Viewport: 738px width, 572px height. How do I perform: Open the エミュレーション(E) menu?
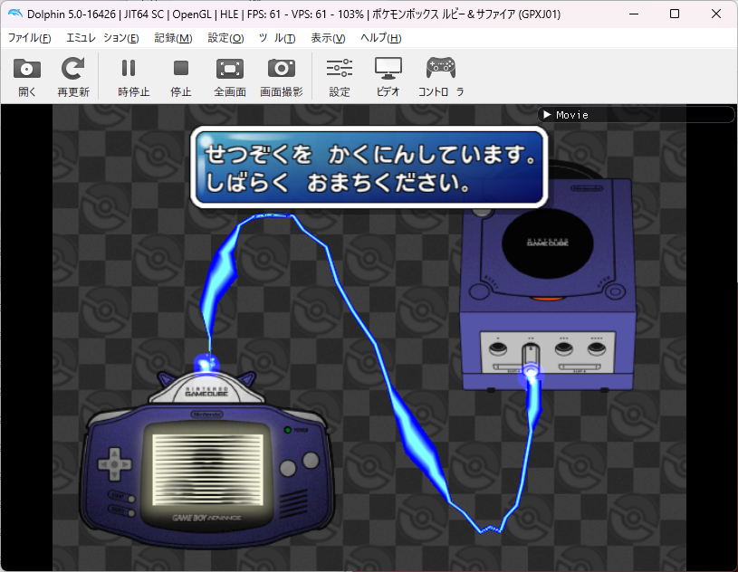102,38
